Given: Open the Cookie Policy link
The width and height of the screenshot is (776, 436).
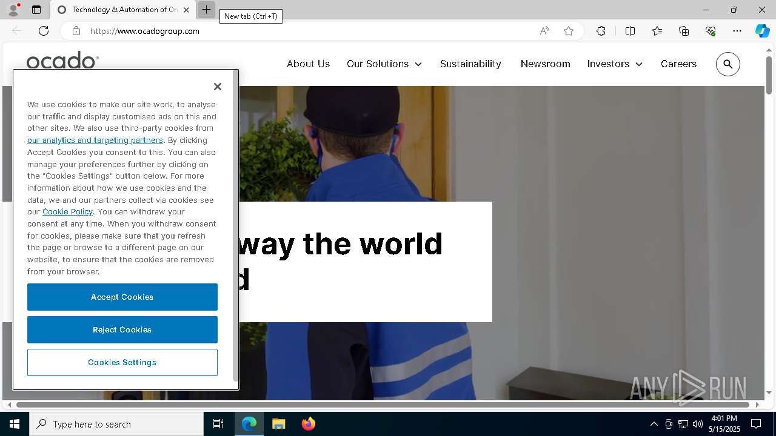Looking at the screenshot, I should 67,211.
